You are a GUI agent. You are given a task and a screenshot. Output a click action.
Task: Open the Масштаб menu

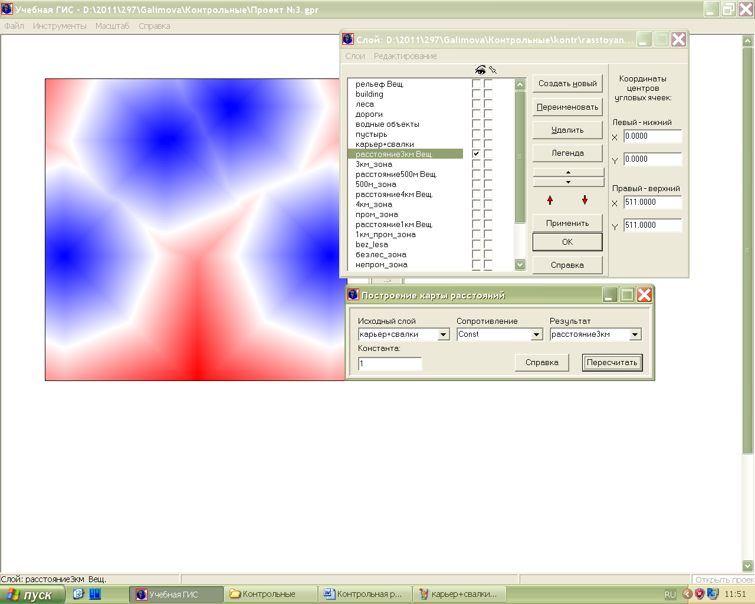(112, 26)
